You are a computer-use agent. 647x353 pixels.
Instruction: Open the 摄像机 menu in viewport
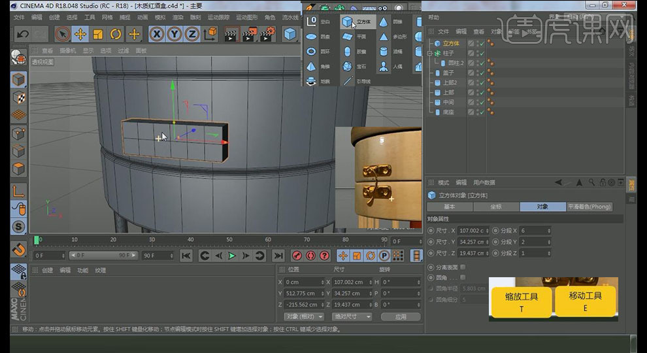coord(68,50)
